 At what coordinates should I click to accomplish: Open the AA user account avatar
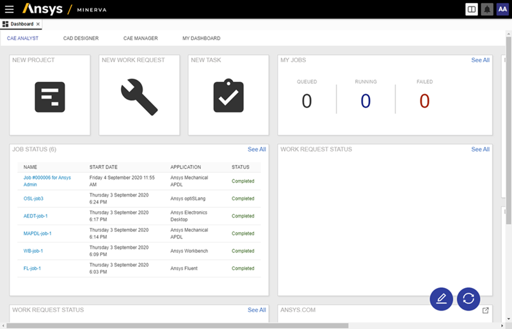[x=502, y=9]
